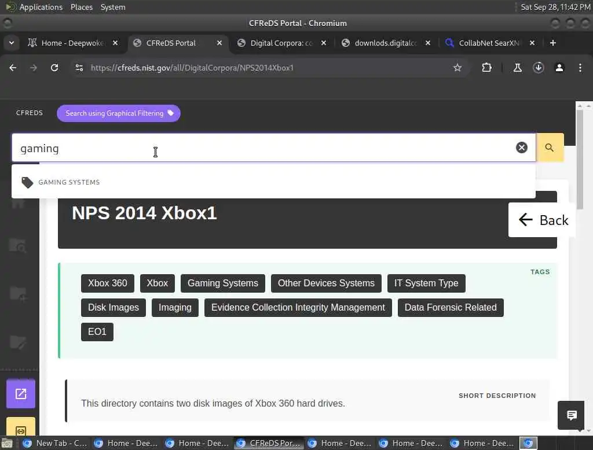The height and width of the screenshot is (450, 593).
Task: Click the sidebar edit folder icon
Action: coord(18,342)
